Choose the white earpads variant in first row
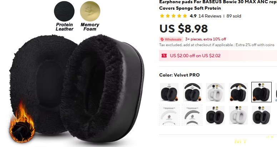Screen dimensions: 277x147 215,92
